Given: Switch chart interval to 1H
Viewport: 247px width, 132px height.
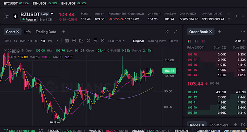Looking at the screenshot, I should click(30, 41).
